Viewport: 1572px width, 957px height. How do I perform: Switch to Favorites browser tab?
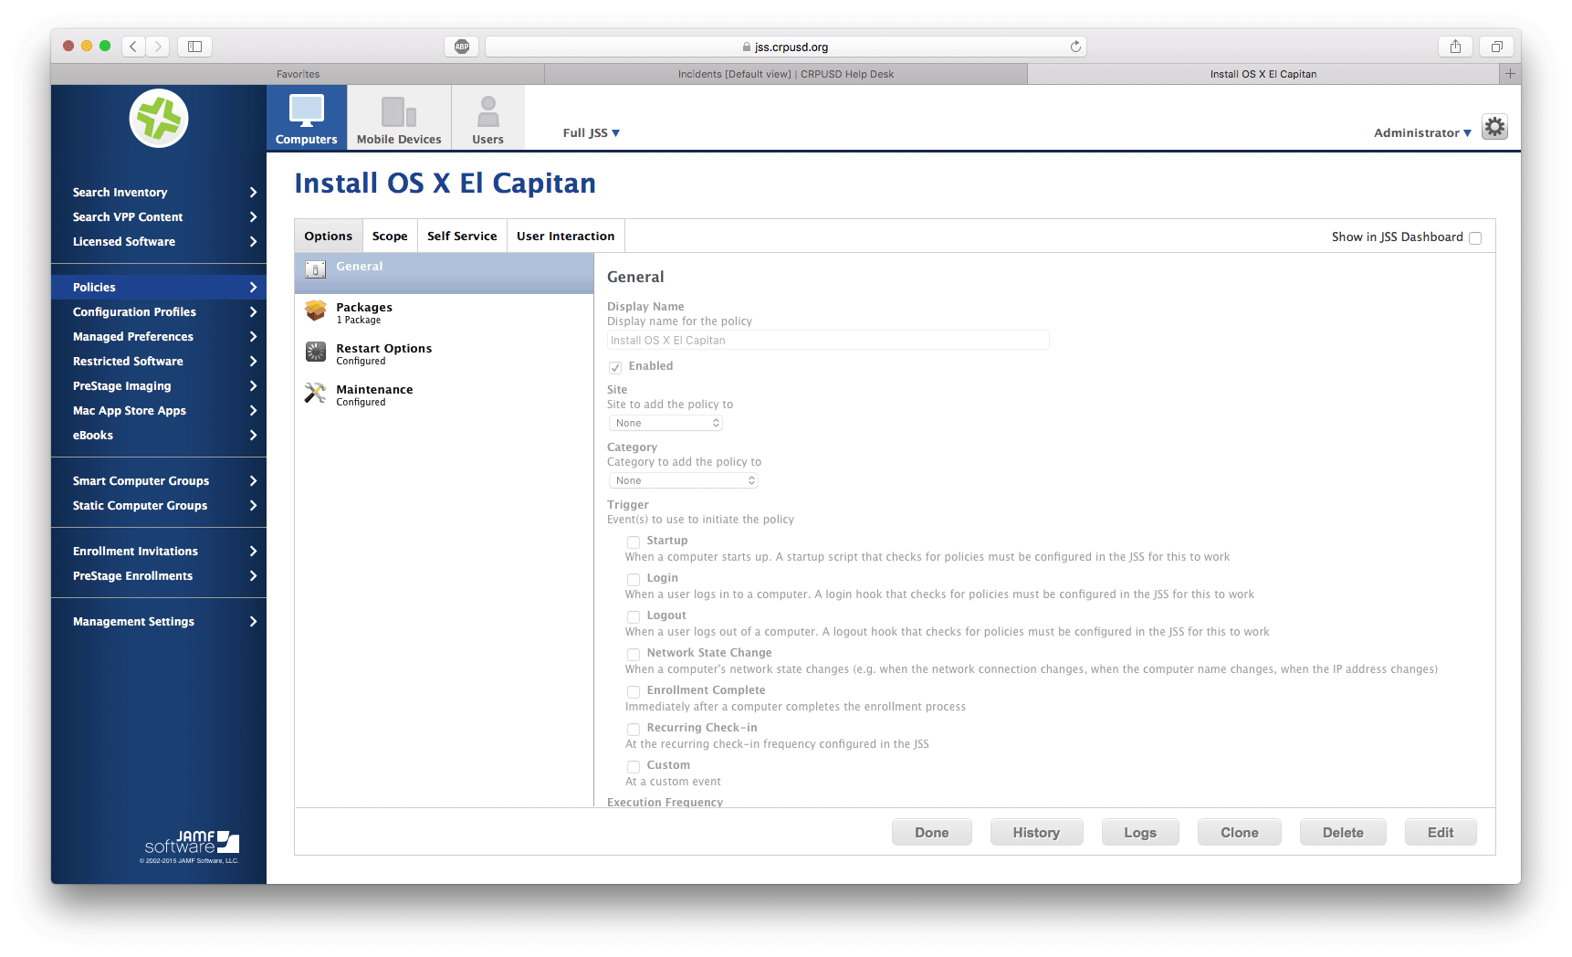coord(298,74)
